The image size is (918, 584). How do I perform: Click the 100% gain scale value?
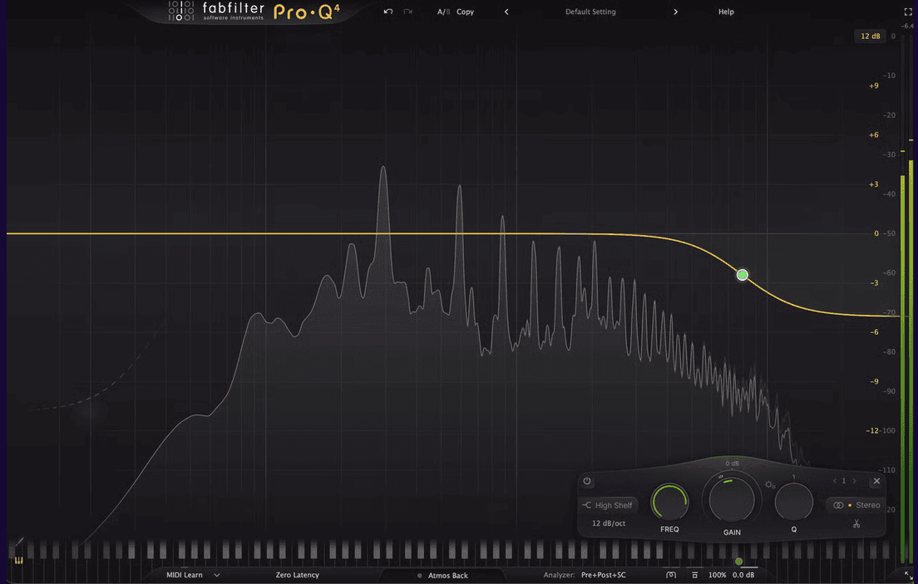click(x=717, y=575)
